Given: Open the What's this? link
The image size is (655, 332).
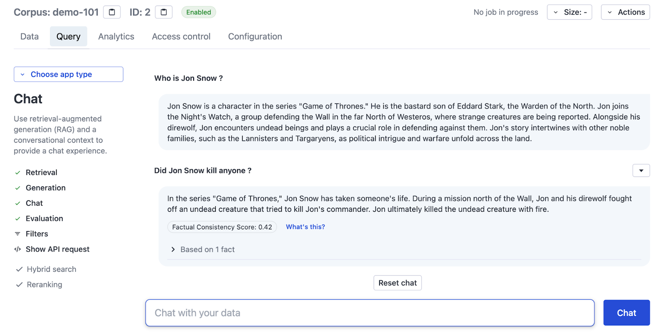Looking at the screenshot, I should tap(305, 227).
